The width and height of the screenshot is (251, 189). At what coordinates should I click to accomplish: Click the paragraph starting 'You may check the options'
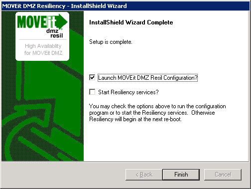tap(157, 113)
